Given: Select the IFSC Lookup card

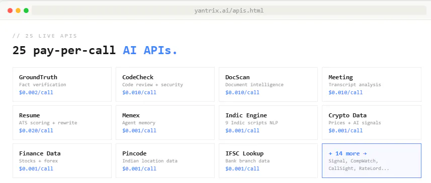Looking at the screenshot, I should click(x=268, y=160).
